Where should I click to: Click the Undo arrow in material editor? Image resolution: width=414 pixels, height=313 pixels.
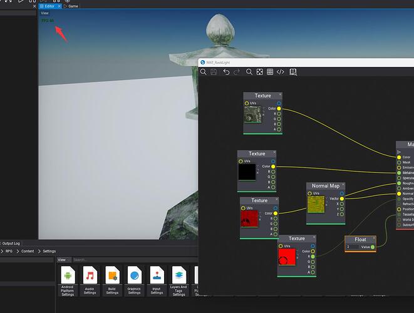[x=226, y=72]
